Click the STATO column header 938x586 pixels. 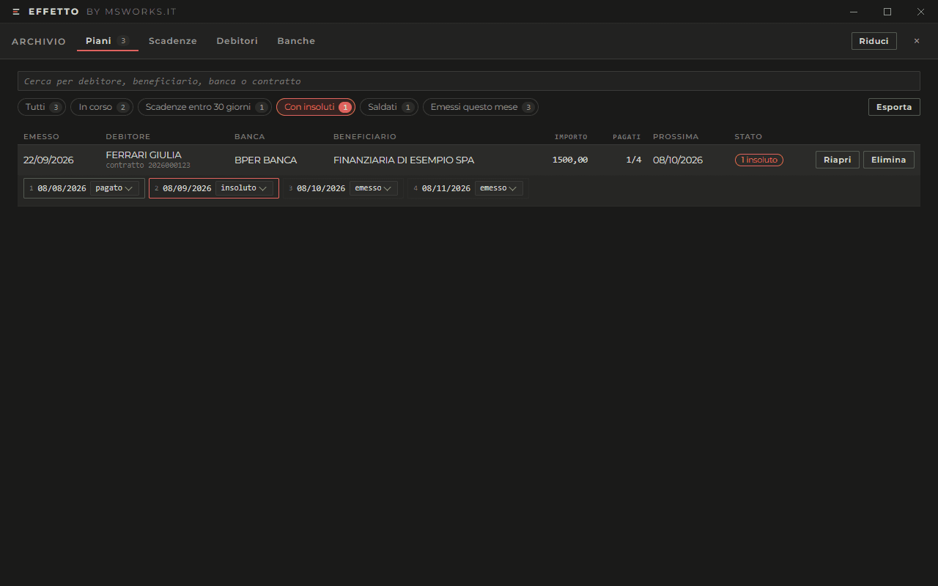click(748, 137)
